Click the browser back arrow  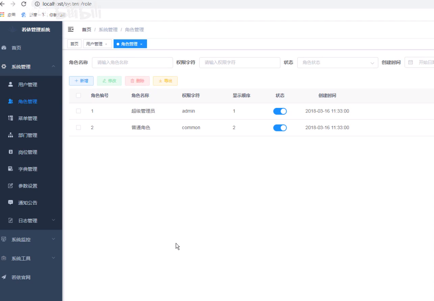pyautogui.click(x=3, y=4)
